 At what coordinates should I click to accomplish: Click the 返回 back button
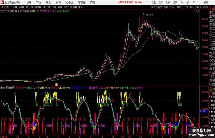205,7
